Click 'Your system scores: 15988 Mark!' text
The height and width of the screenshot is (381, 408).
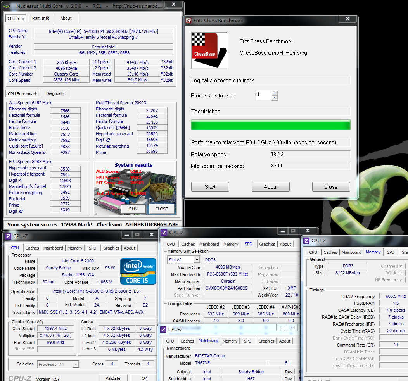50,224
